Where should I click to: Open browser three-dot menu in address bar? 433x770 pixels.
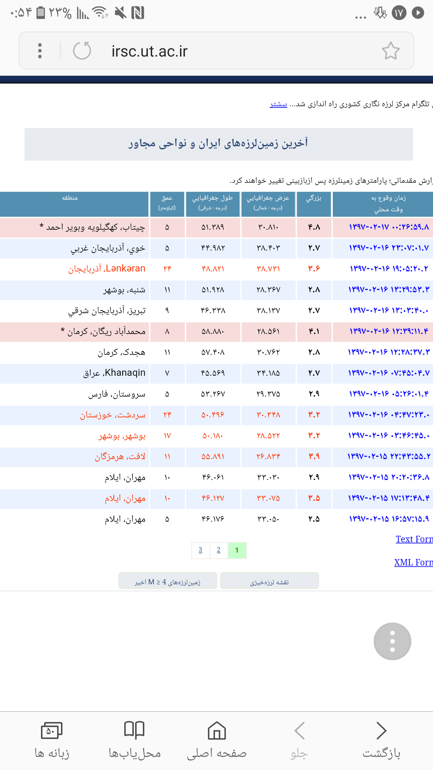(x=40, y=51)
